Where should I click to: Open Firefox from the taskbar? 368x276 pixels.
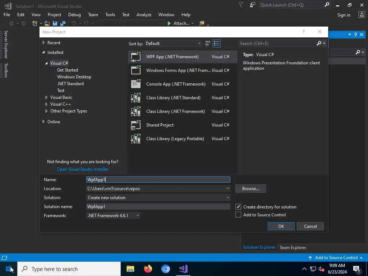pos(148,269)
